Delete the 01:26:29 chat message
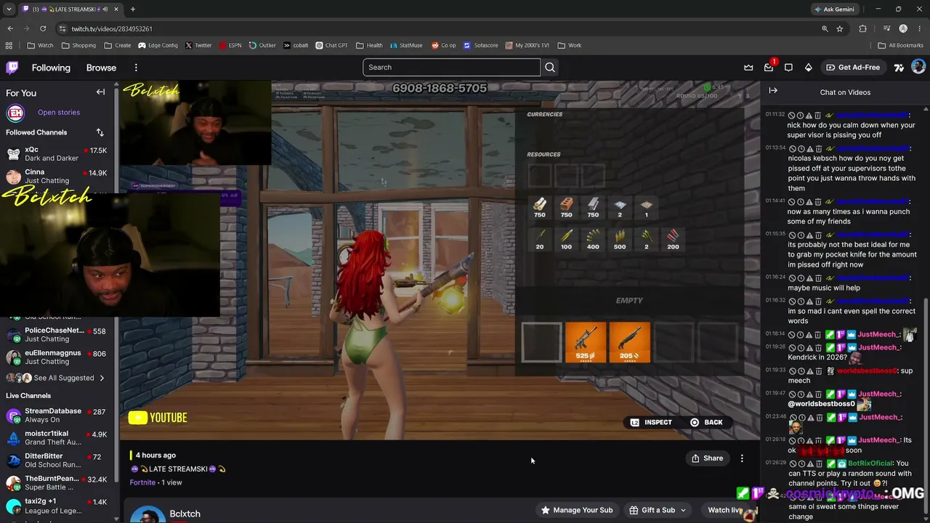 pyautogui.click(x=818, y=463)
